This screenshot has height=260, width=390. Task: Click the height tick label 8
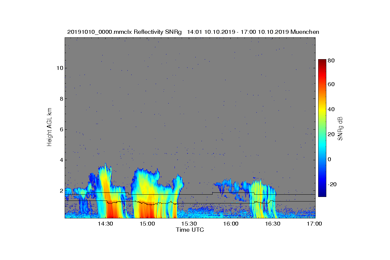61,99
